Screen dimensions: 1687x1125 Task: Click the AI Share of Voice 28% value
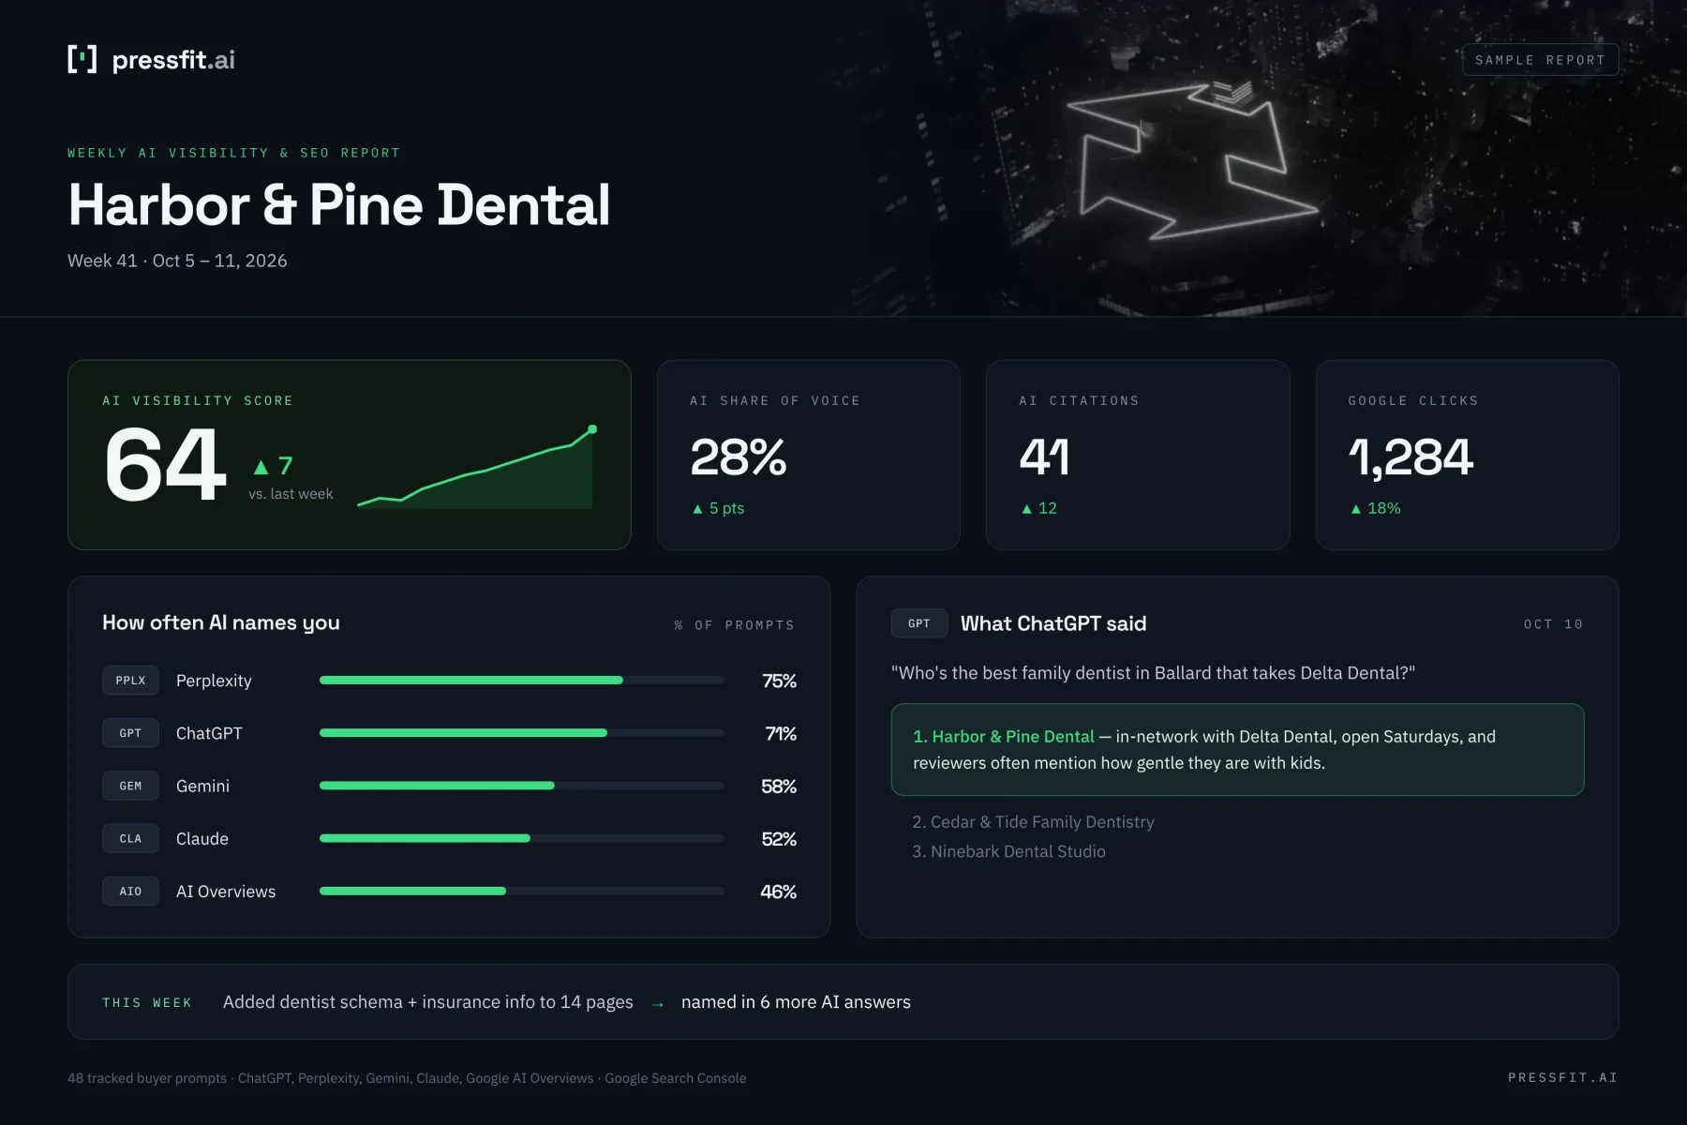click(738, 457)
